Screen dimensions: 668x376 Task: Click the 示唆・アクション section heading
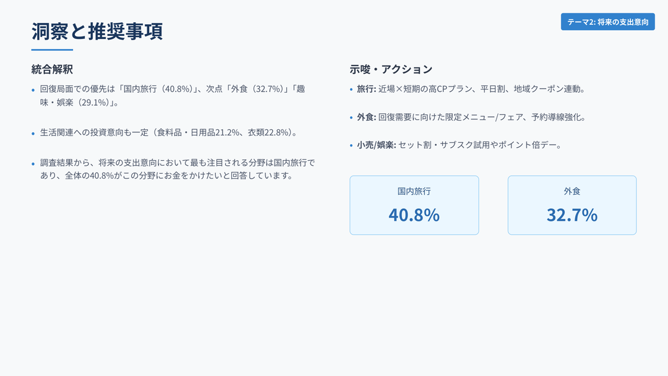coord(391,69)
